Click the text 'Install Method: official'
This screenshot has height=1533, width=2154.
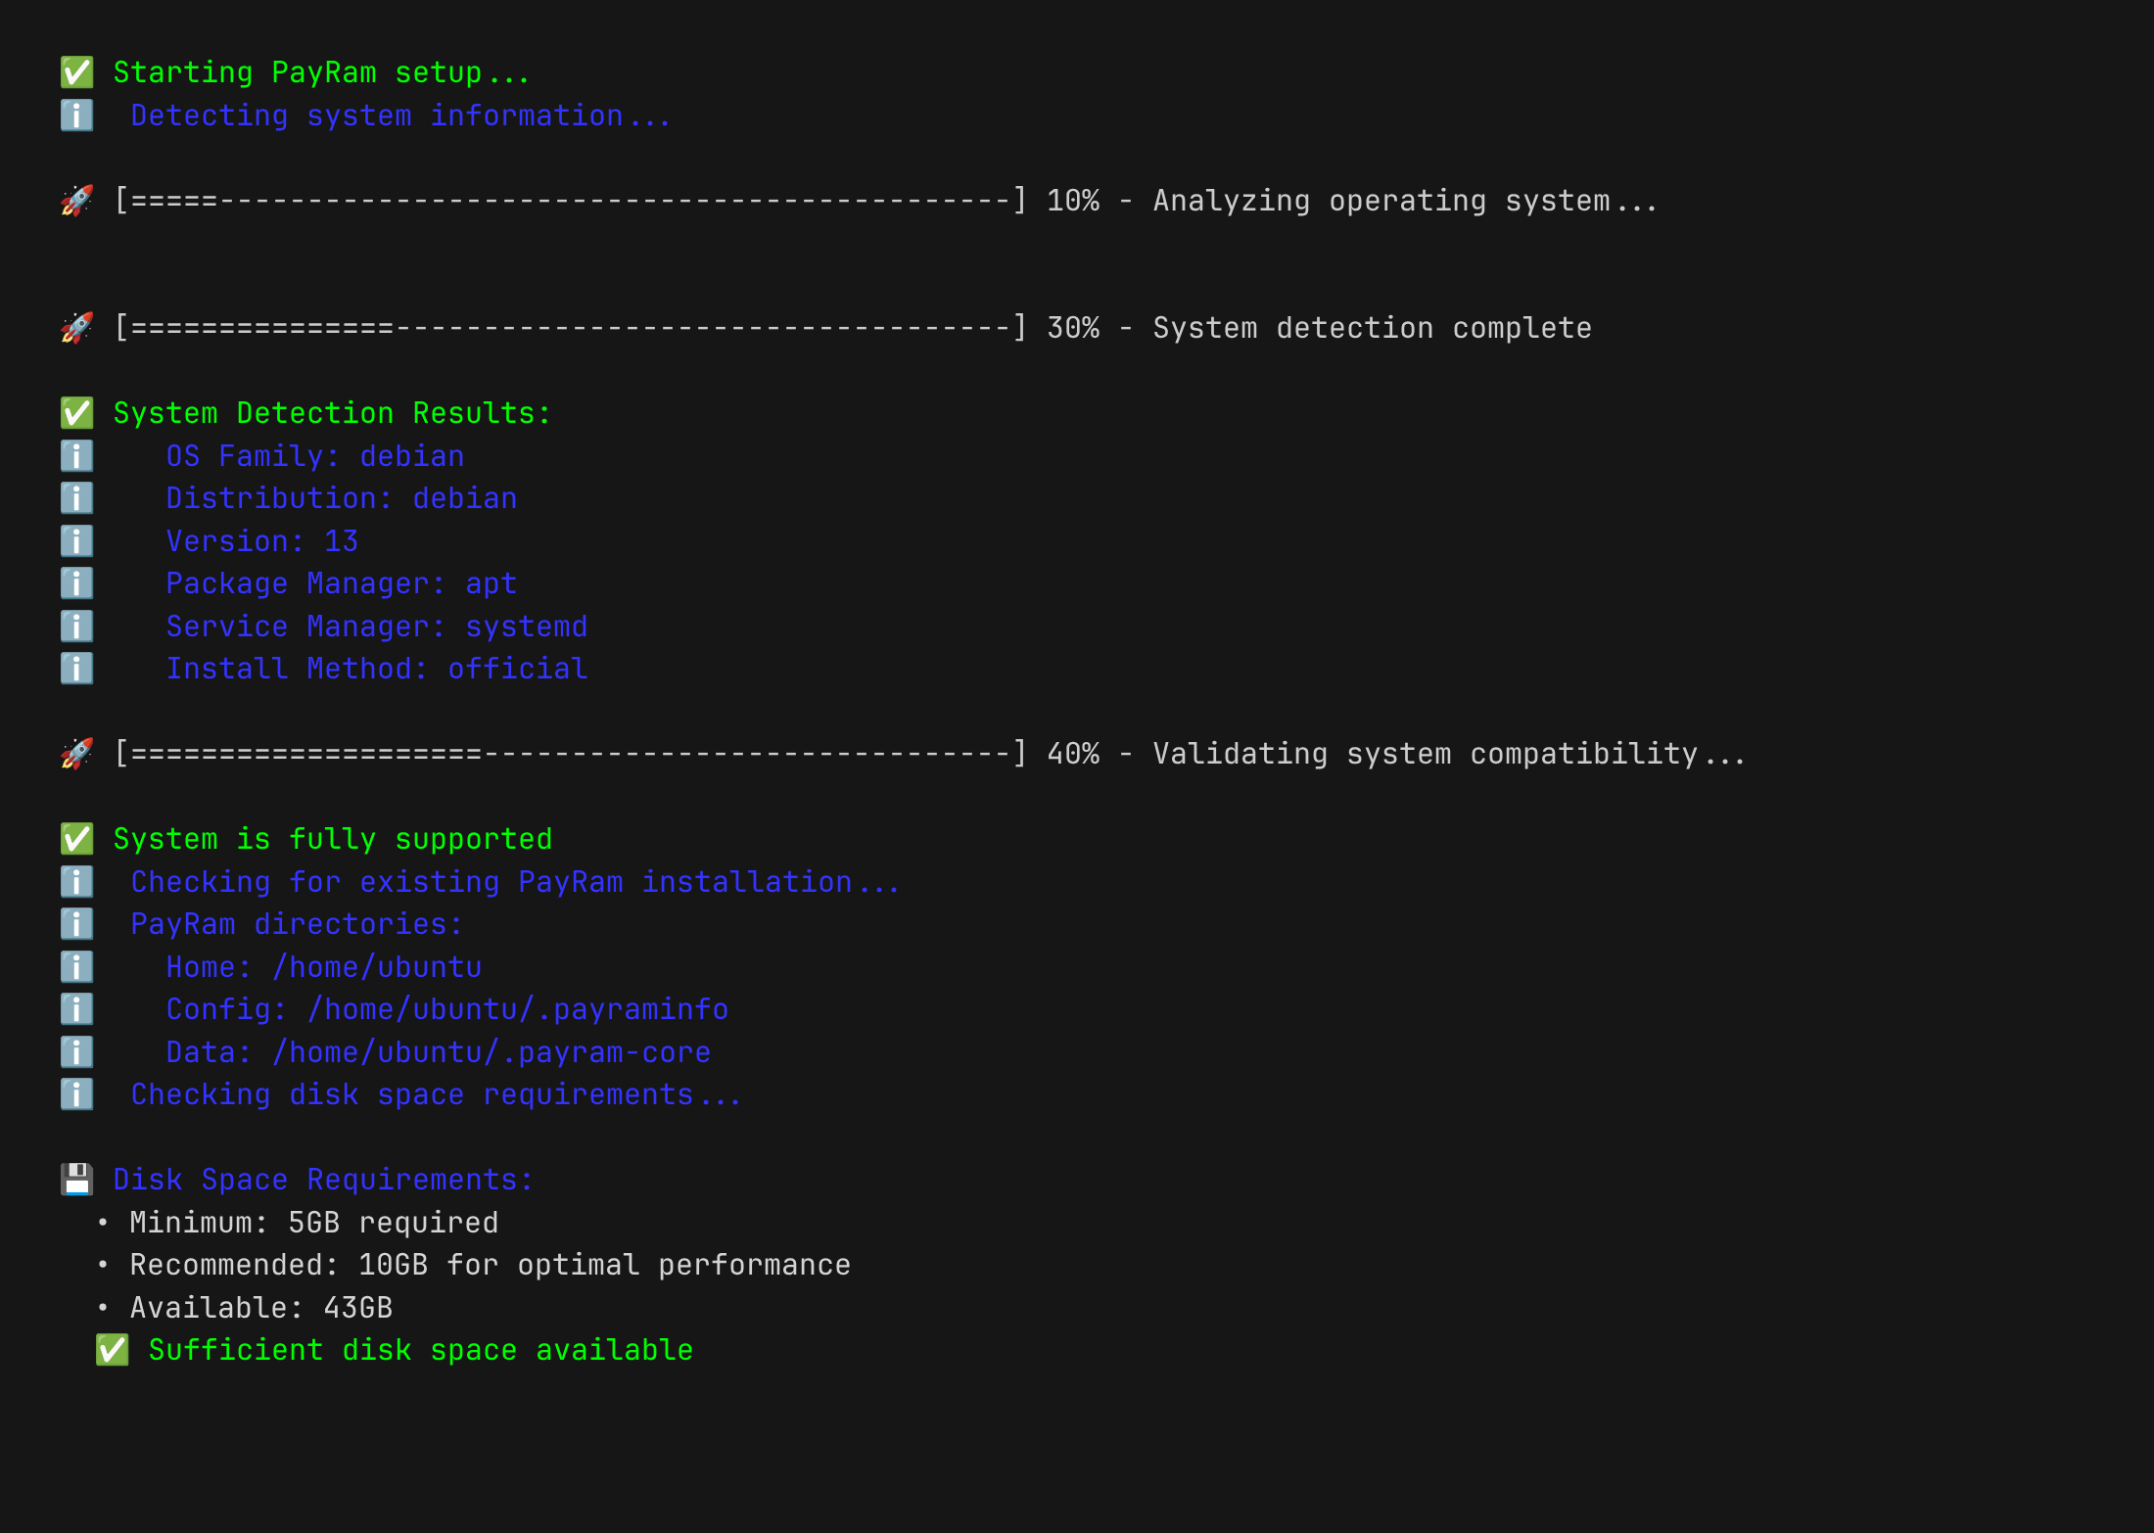pyautogui.click(x=377, y=669)
